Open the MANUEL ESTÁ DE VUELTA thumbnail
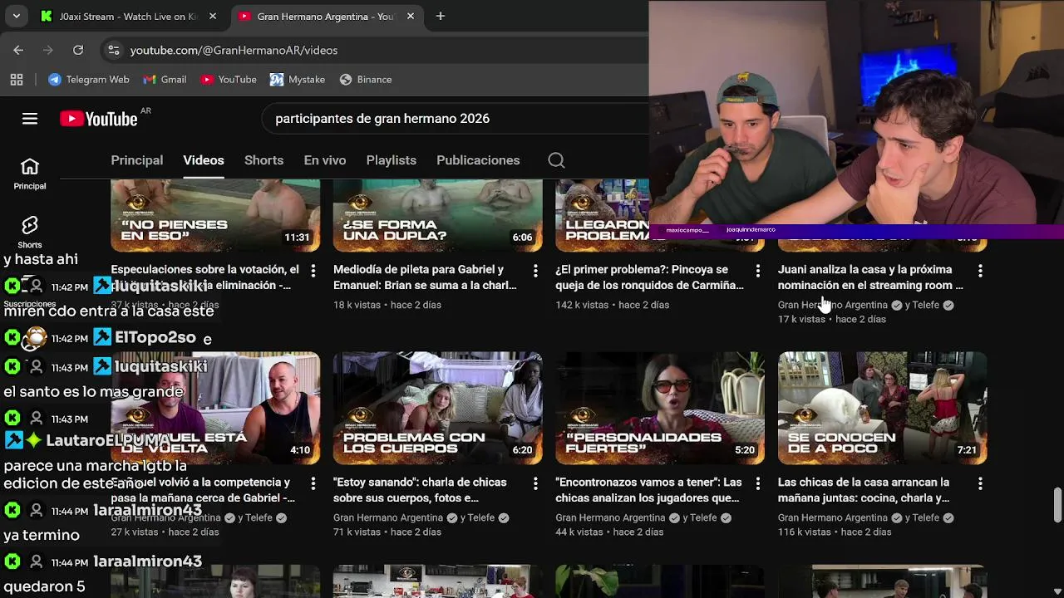The image size is (1064, 598). 215,408
